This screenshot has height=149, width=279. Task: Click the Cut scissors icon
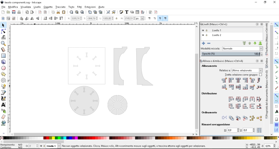click(58, 12)
